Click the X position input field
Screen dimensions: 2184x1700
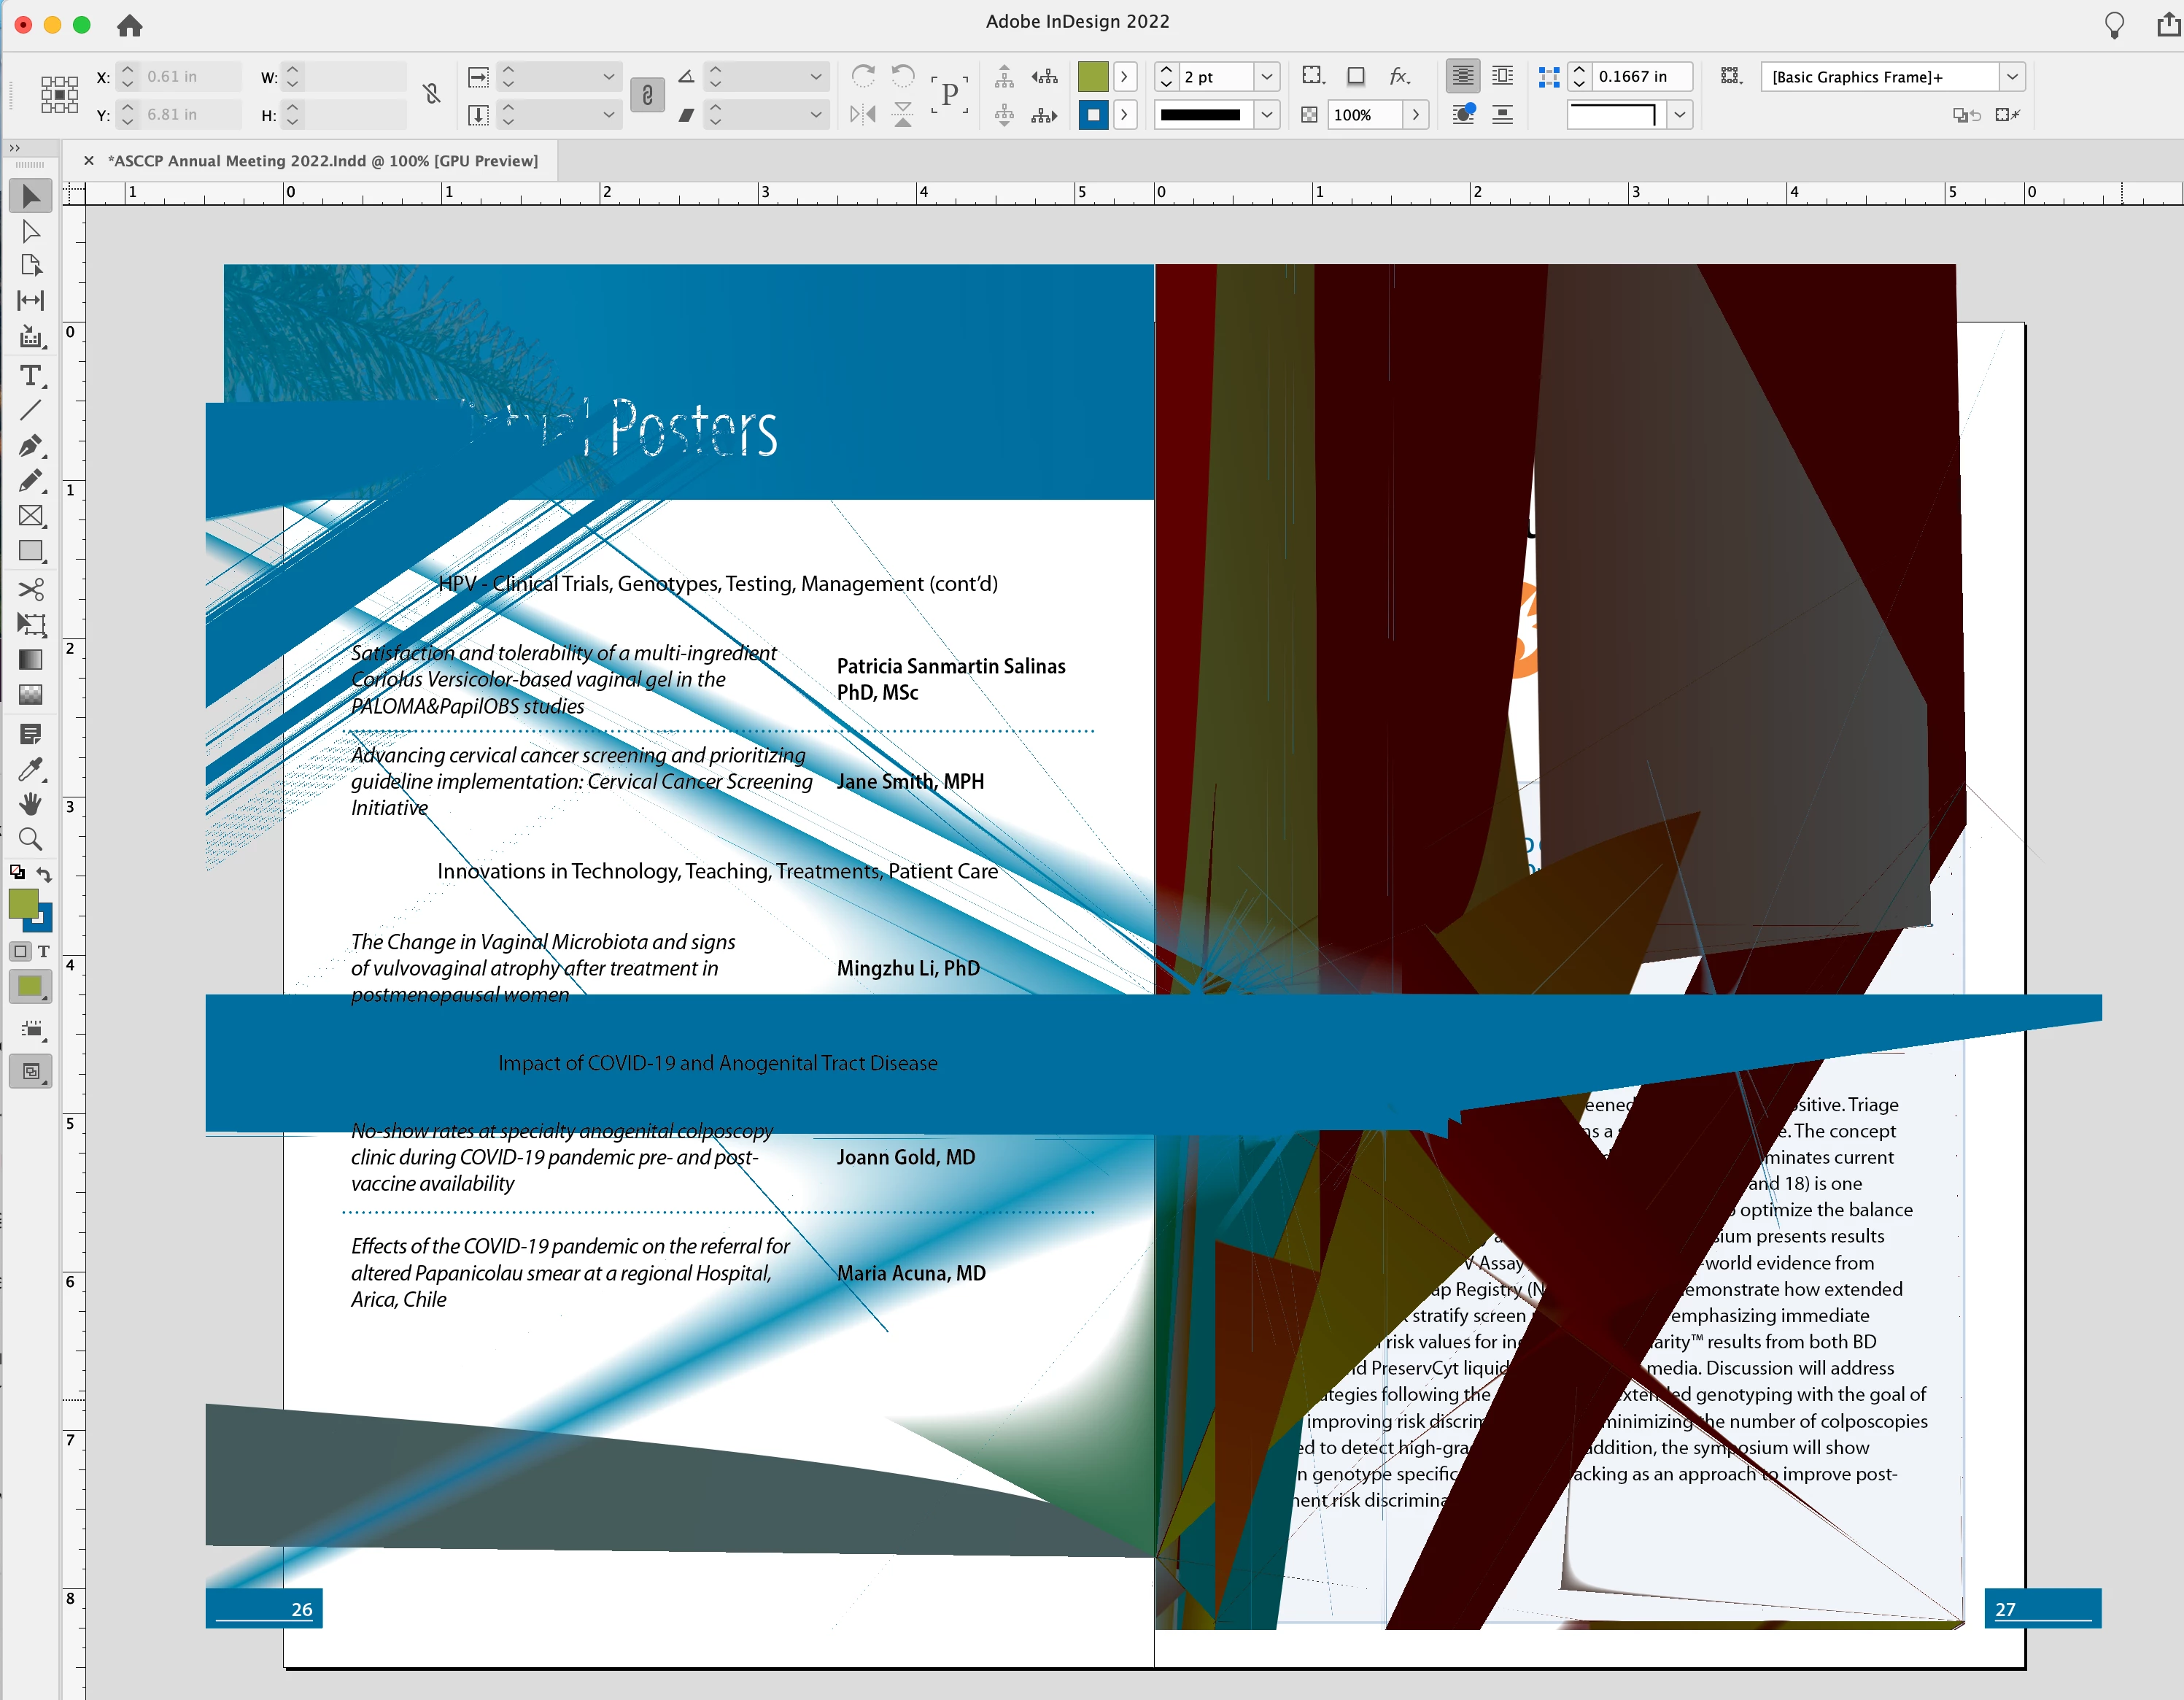(x=190, y=77)
